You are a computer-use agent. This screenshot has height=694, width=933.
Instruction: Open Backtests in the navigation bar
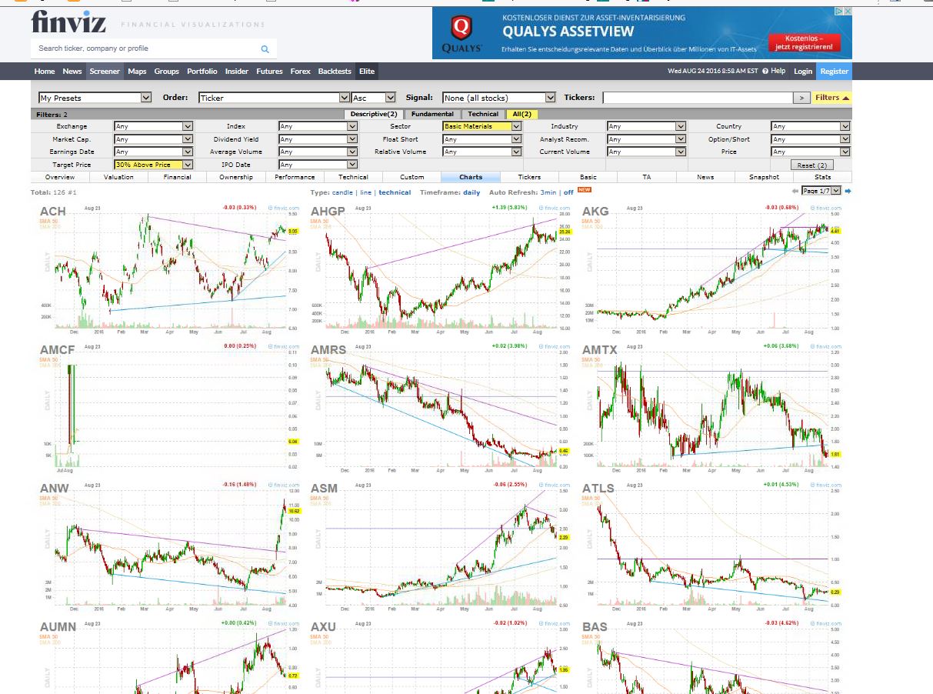[335, 72]
